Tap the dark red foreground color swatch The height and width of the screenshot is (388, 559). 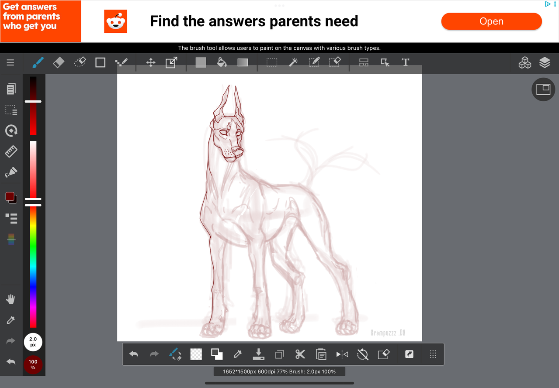(10, 196)
